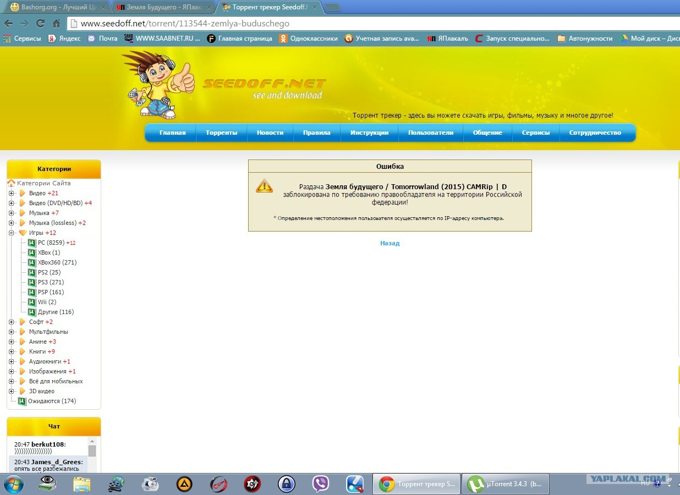Open the Торренты menu item

click(x=222, y=133)
